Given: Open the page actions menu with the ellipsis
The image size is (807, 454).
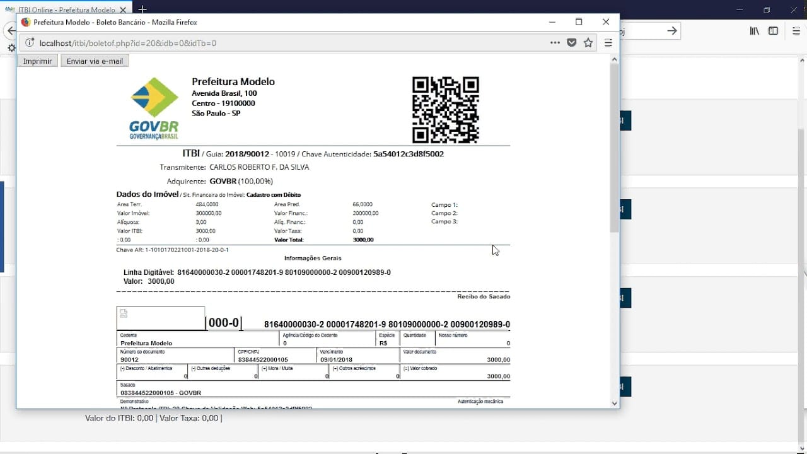Looking at the screenshot, I should pyautogui.click(x=554, y=43).
